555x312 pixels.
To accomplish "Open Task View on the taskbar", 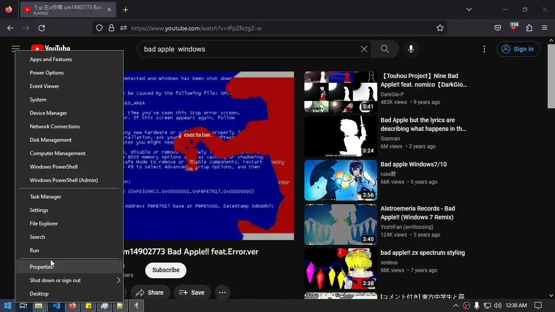I will click(23, 305).
